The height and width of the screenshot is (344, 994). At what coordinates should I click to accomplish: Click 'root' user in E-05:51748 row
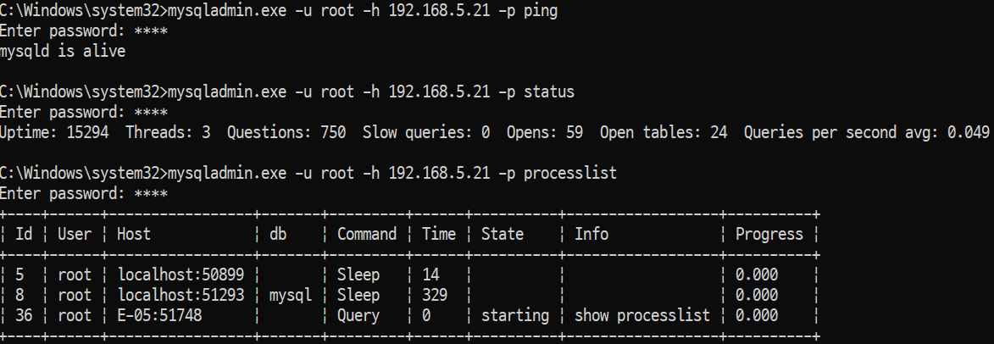click(75, 315)
